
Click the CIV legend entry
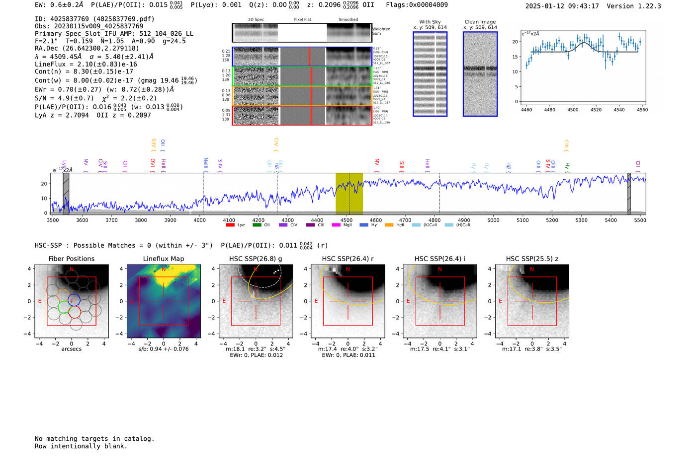[x=288, y=225]
